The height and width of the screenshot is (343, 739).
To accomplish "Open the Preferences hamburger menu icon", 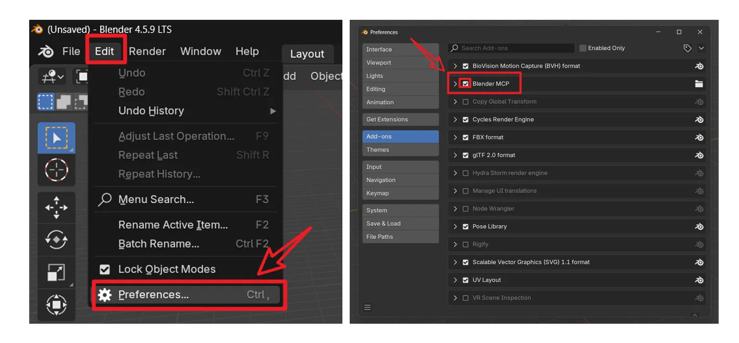I will pos(367,308).
